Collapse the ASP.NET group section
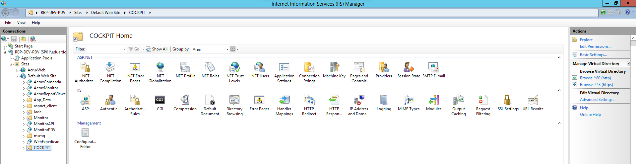Screen dimensions: 636x164 [559, 57]
